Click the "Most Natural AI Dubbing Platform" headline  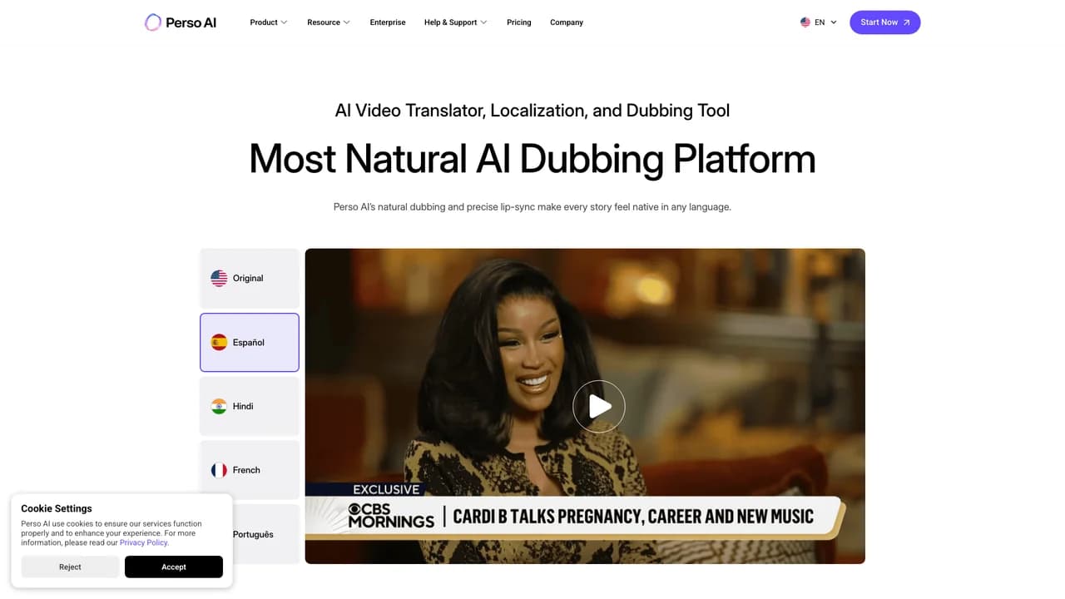(x=532, y=159)
